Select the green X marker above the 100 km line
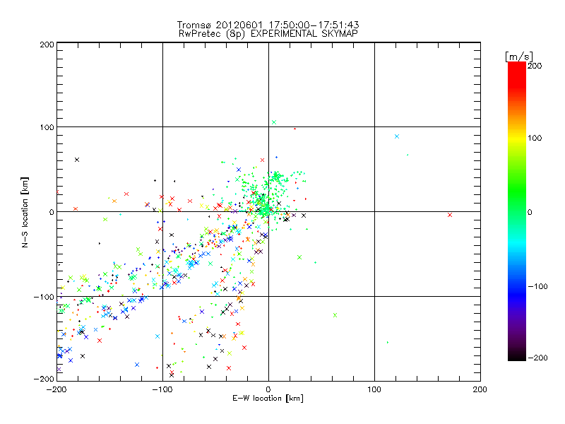The image size is (565, 424). [x=274, y=122]
